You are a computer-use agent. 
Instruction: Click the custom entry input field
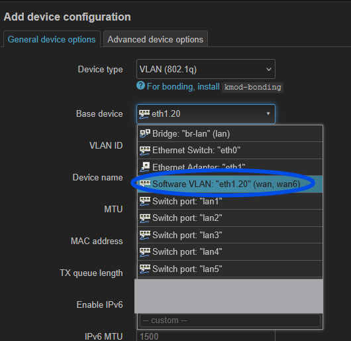(230, 320)
